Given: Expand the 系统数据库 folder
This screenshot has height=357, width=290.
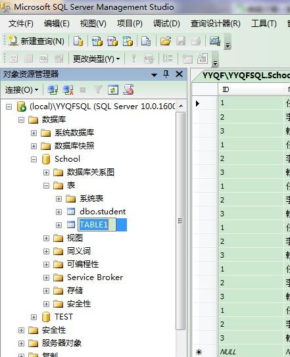Looking at the screenshot, I should [34, 133].
